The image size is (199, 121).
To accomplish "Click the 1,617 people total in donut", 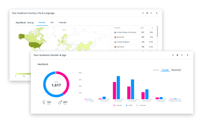I will pyautogui.click(x=56, y=85).
